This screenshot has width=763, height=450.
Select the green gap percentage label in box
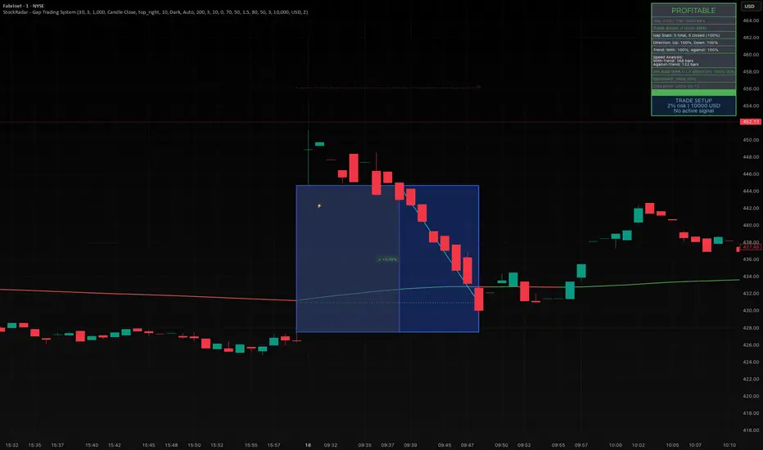click(388, 259)
